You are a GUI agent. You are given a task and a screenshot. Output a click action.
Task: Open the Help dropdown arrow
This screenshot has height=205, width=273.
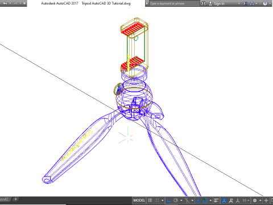click(270, 3)
